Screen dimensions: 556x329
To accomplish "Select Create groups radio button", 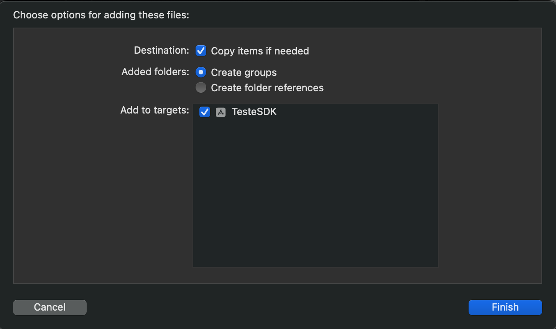I will pos(201,72).
